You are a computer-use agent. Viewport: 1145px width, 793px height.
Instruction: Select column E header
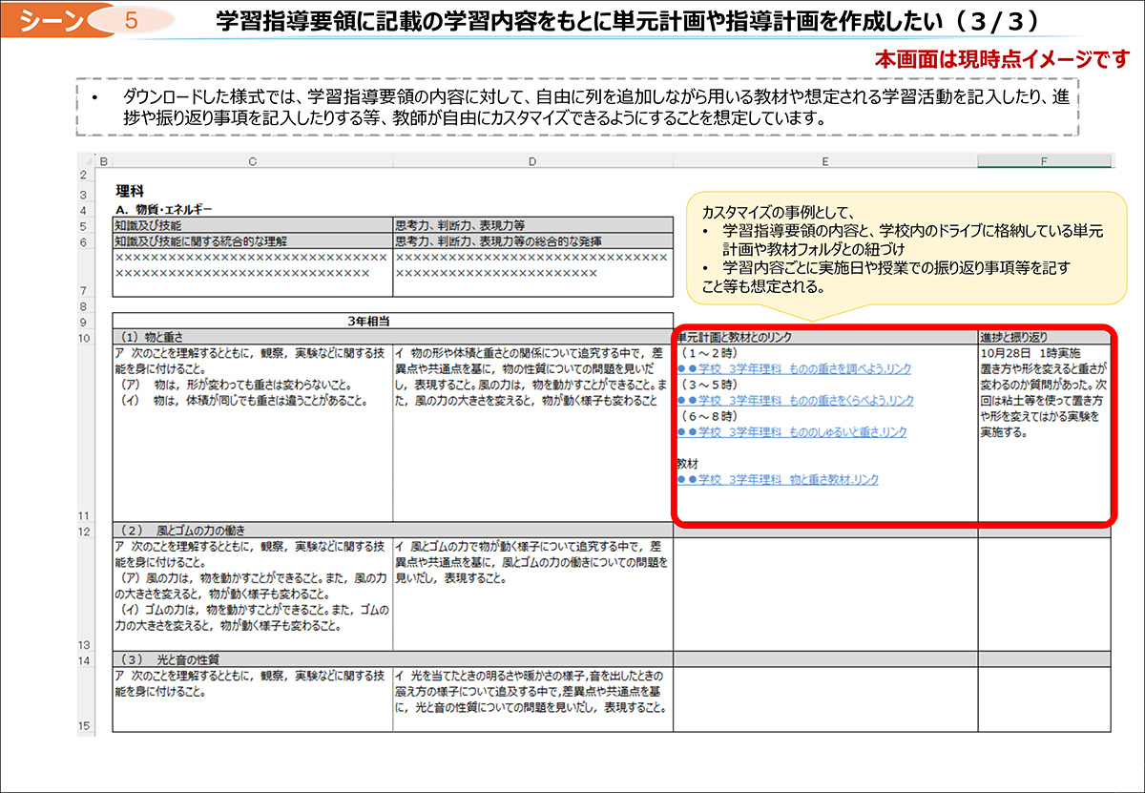pyautogui.click(x=824, y=161)
